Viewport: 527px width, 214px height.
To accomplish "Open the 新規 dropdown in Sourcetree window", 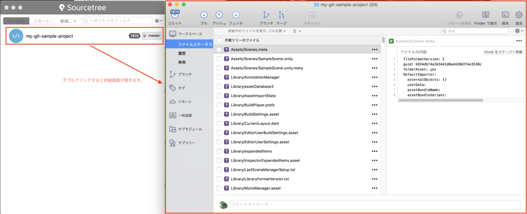I will pyautogui.click(x=68, y=21).
